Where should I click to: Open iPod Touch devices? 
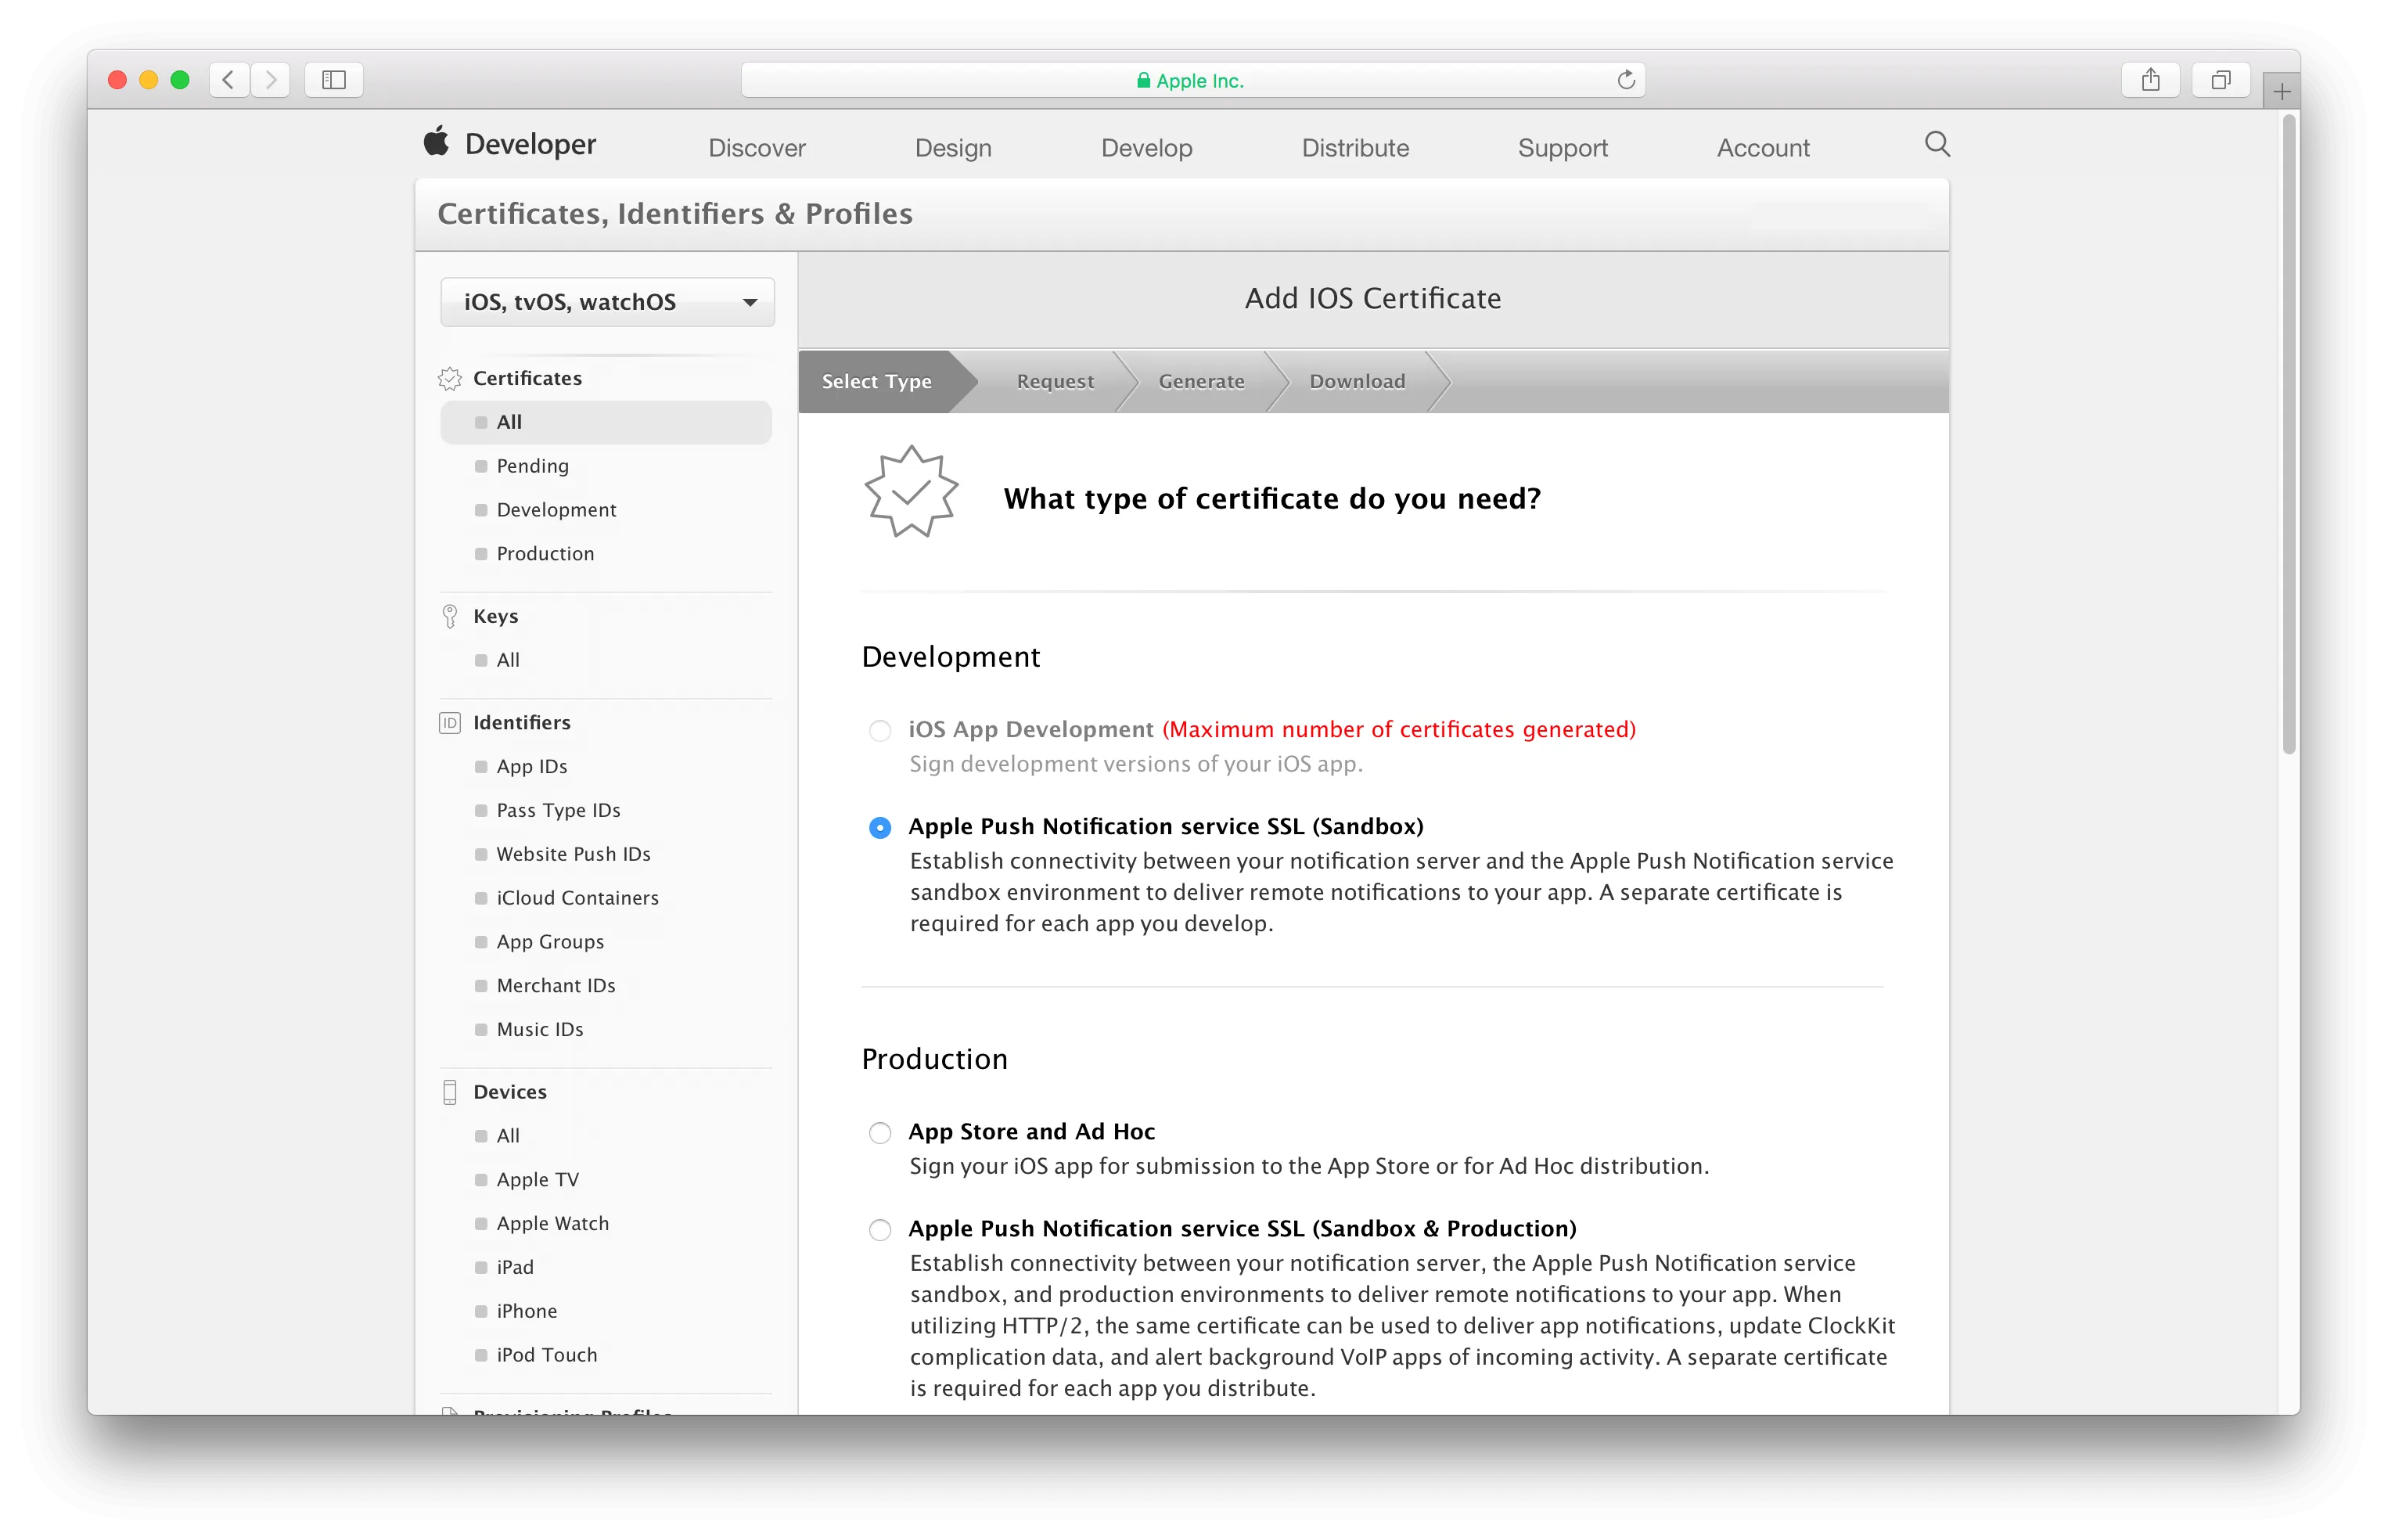coord(547,1355)
